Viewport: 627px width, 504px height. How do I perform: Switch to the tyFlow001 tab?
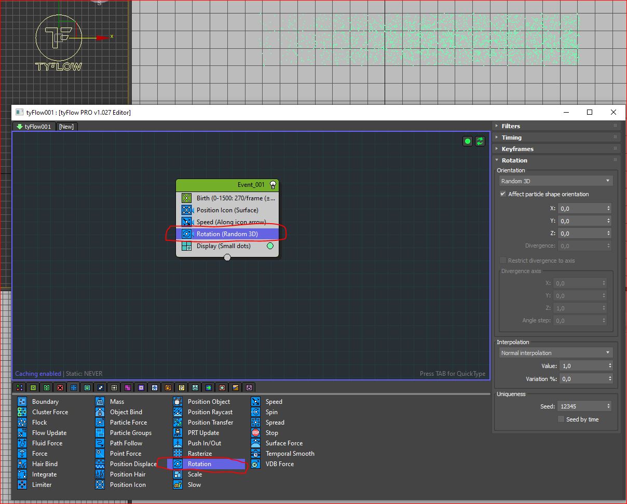34,127
